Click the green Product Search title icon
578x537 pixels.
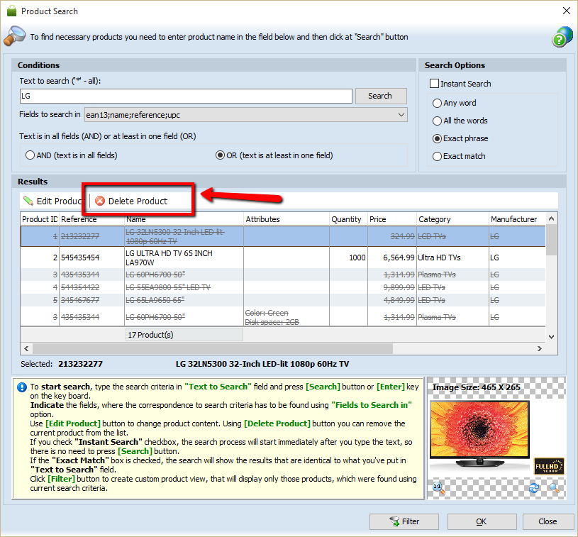point(11,11)
